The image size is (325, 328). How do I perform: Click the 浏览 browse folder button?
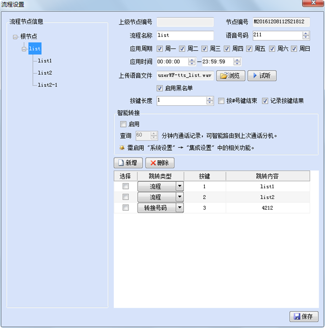230,76
